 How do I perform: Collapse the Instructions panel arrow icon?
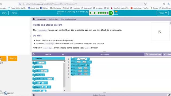coord(34,19)
